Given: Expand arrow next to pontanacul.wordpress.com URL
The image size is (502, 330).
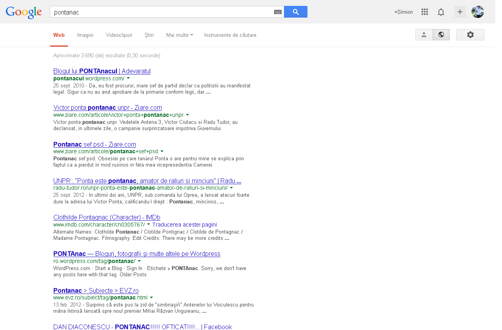Looking at the screenshot, I should click(x=128, y=78).
